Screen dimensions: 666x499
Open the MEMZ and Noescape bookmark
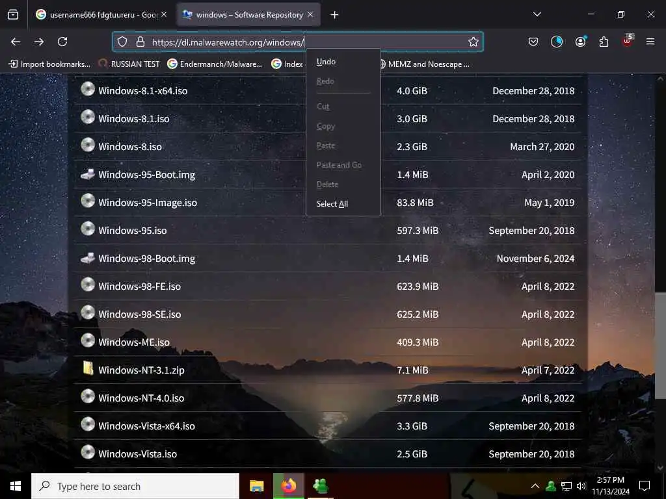[x=424, y=64]
